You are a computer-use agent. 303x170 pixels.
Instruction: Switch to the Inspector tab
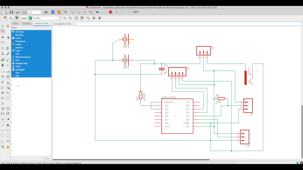click(x=27, y=24)
